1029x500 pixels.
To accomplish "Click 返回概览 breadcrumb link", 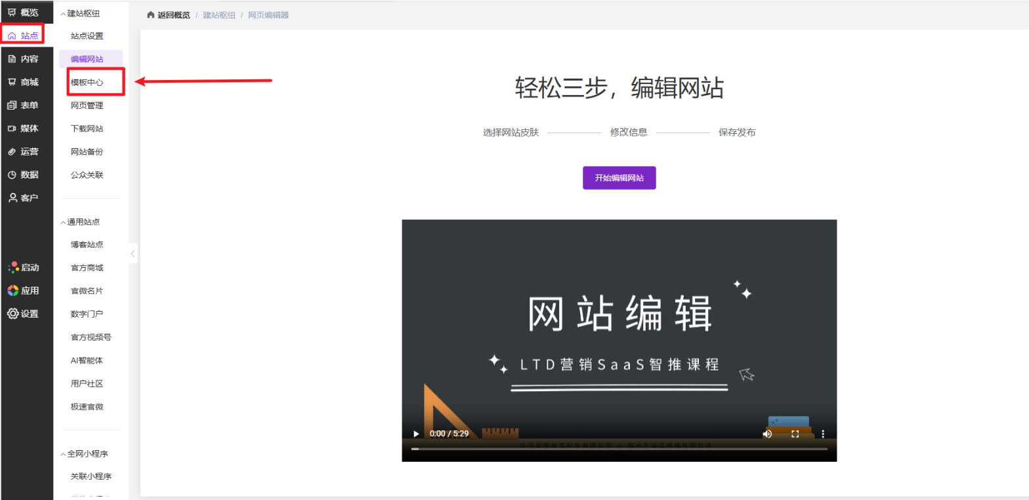I will pos(173,15).
